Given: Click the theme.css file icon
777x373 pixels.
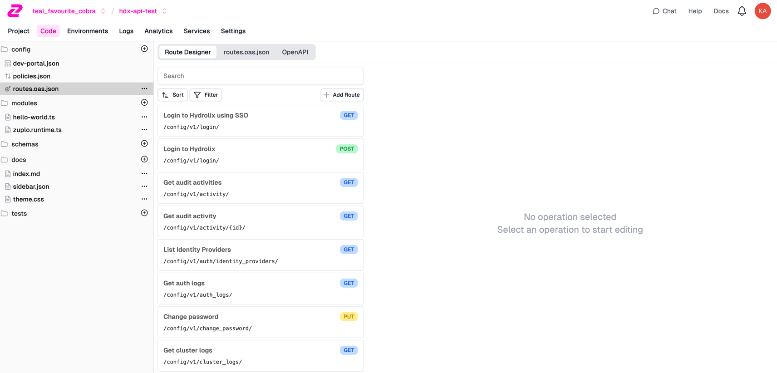Looking at the screenshot, I should tap(8, 199).
